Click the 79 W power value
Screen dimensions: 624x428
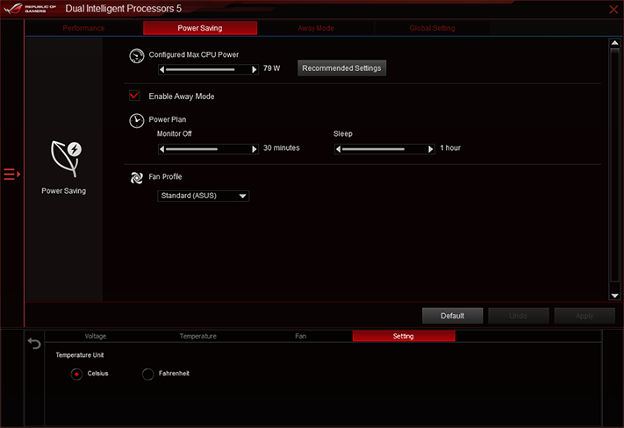[x=271, y=68]
